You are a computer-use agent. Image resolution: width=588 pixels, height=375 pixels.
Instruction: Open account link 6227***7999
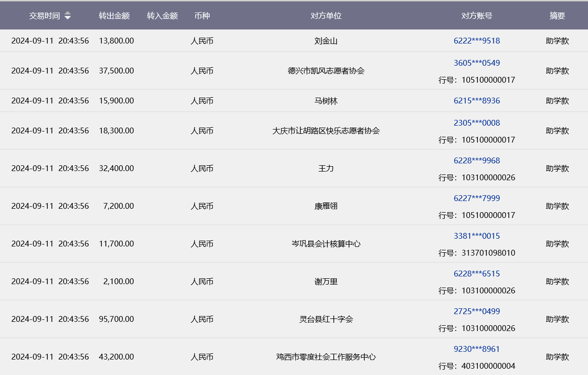click(476, 198)
